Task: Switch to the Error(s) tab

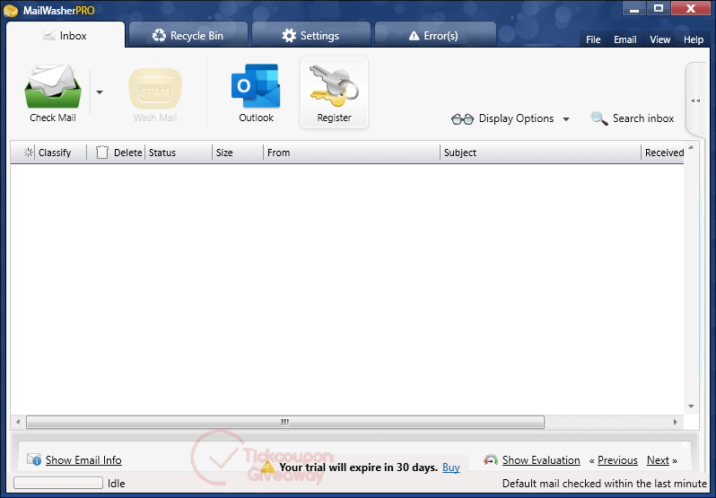Action: click(435, 36)
